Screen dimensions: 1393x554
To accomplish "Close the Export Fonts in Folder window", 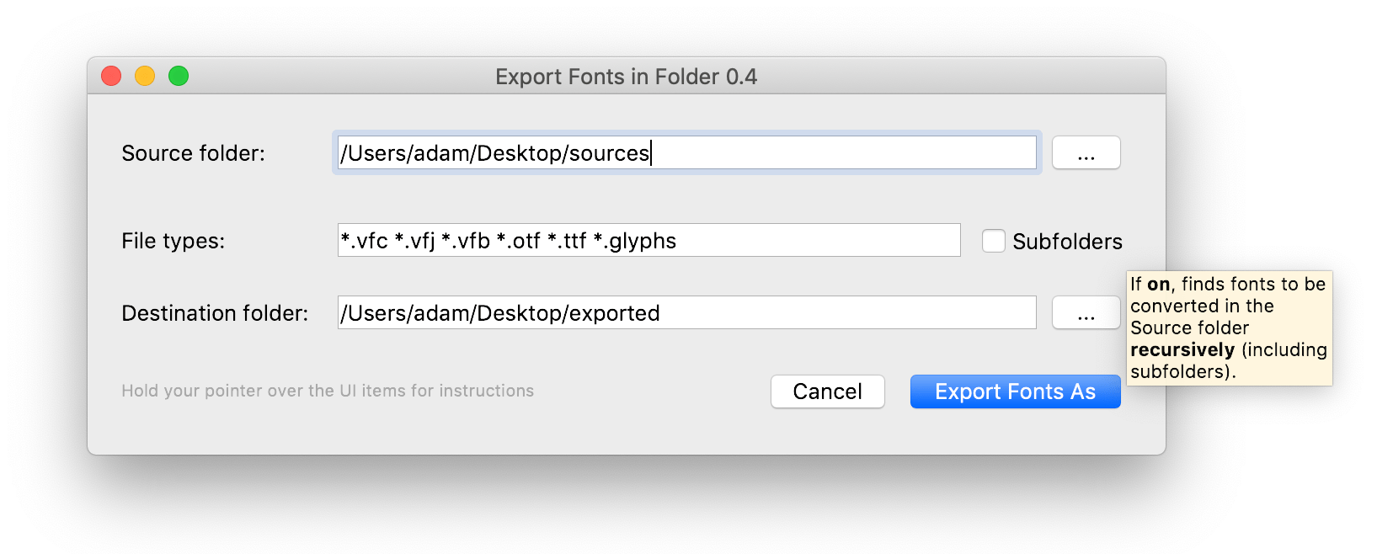I will [111, 76].
